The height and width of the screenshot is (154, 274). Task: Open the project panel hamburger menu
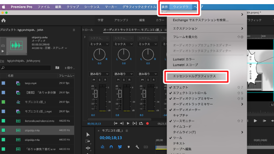pos(74,30)
